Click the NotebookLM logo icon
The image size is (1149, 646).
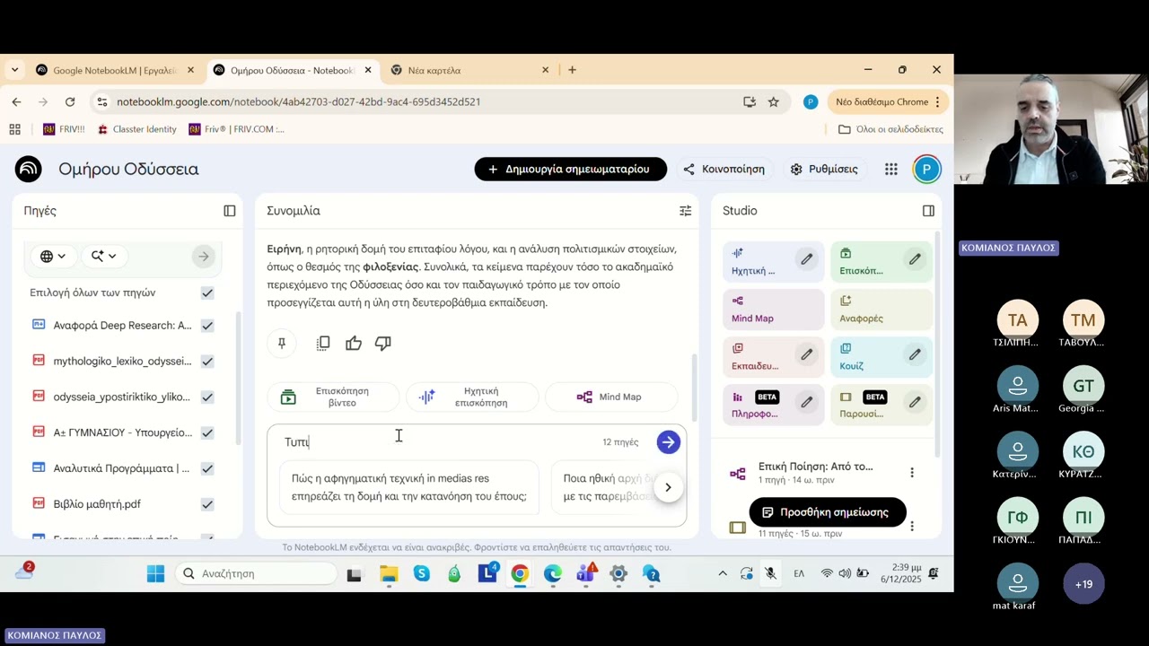pos(29,169)
